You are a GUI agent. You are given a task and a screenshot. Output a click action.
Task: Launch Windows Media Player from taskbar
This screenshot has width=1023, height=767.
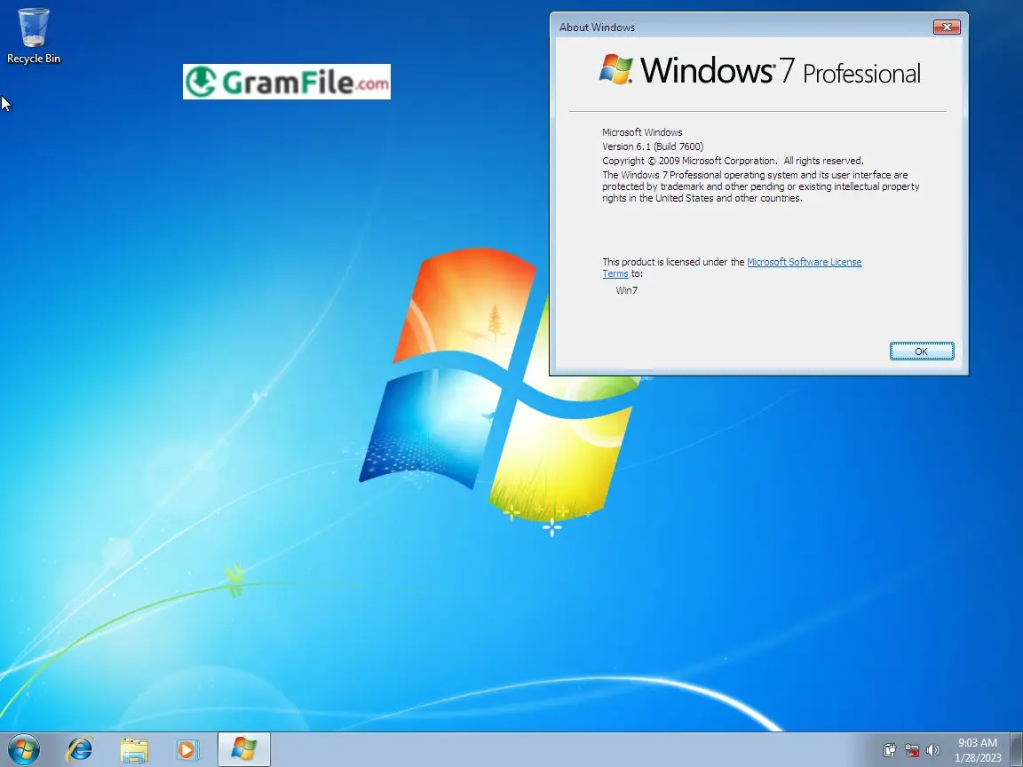point(187,749)
